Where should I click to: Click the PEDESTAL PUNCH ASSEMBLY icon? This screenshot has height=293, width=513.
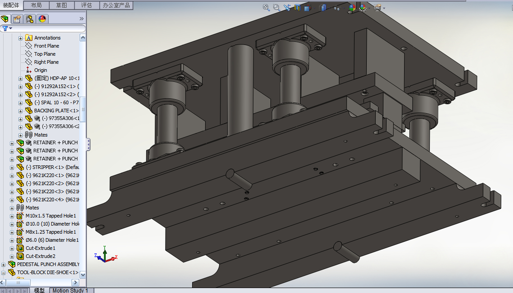click(x=12, y=264)
